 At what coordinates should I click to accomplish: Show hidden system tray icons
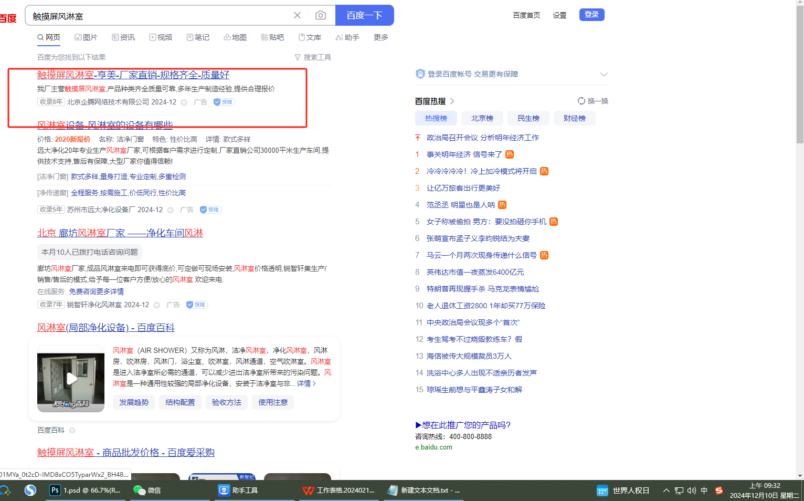pos(666,490)
